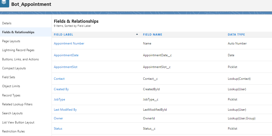Navigate to Buttons, Links, and Actions
Viewport: 272px width, 136px height.
(20, 59)
